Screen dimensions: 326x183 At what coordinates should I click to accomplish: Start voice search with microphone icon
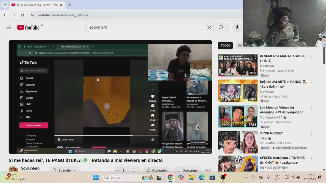[237, 27]
